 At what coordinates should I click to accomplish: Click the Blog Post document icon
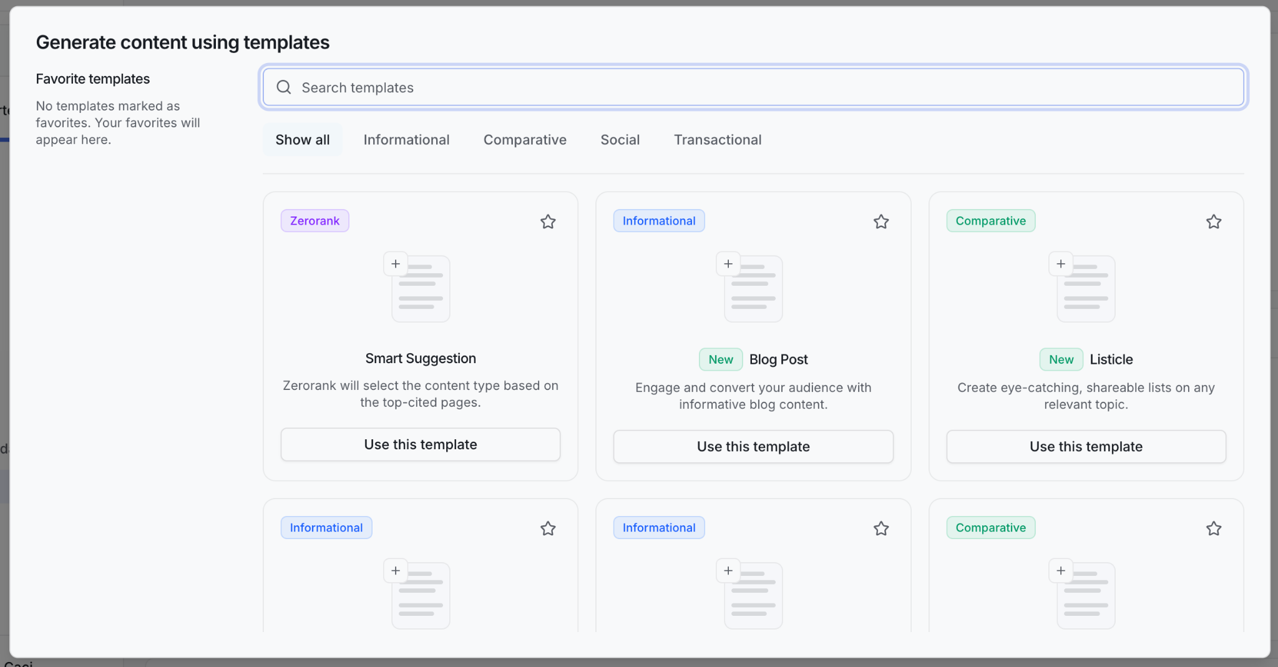749,287
